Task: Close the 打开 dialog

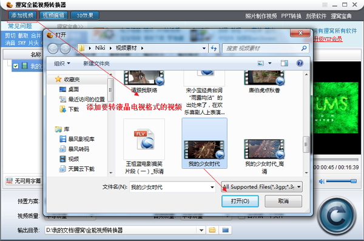Action: [x=300, y=33]
